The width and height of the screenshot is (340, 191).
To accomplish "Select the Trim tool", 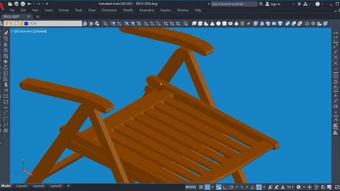I will 6,85.
